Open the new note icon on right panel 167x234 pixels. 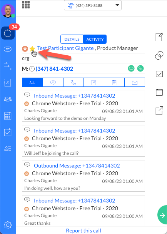click(x=159, y=37)
